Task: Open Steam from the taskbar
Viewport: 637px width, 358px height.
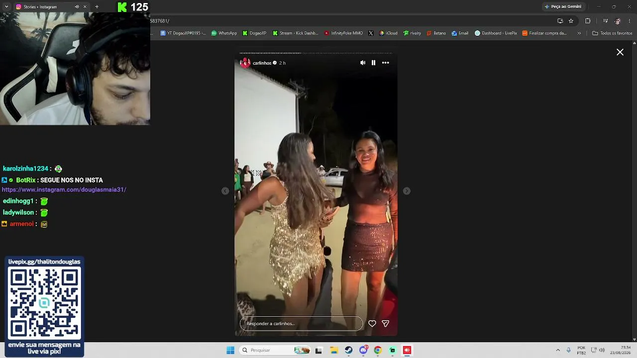Action: click(x=348, y=350)
